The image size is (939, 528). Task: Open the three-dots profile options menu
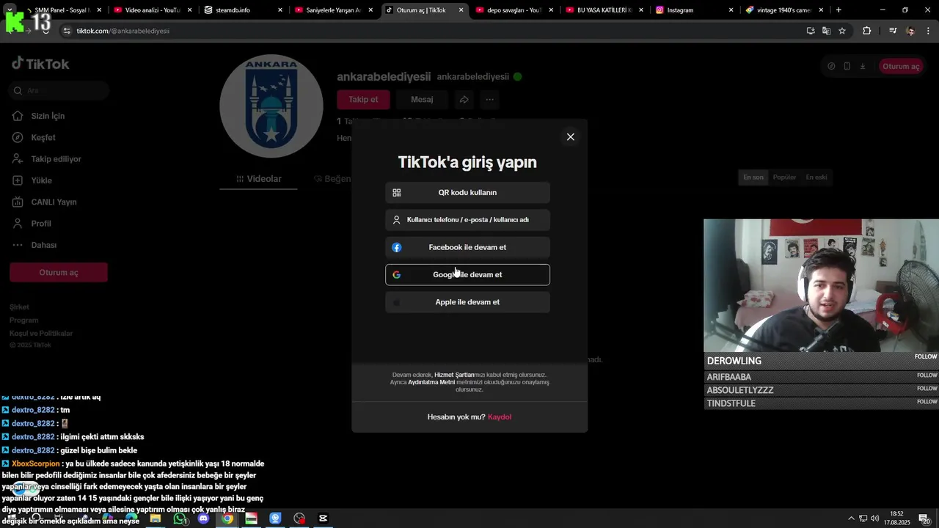pos(489,100)
